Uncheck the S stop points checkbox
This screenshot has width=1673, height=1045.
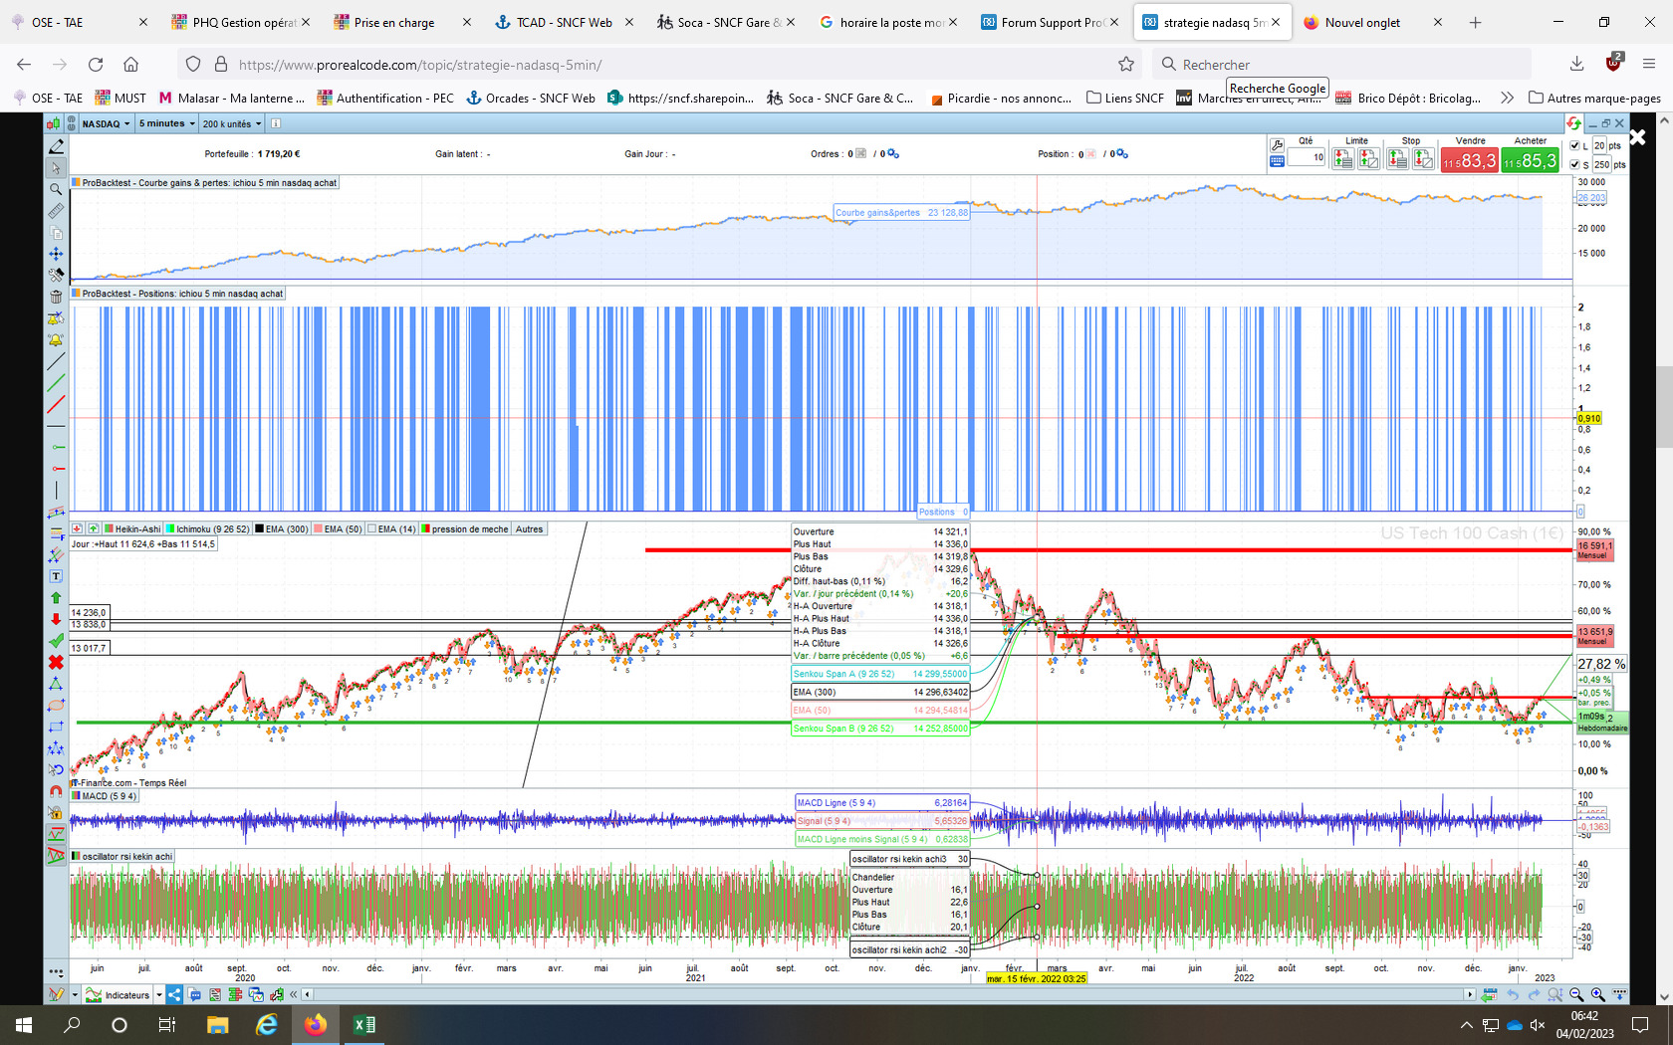(x=1574, y=164)
